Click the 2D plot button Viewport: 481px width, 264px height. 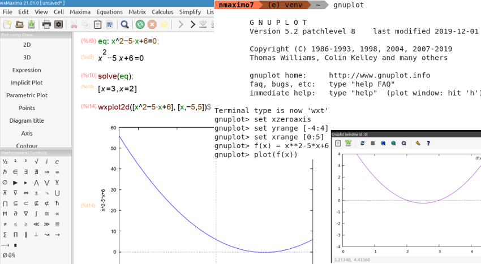tap(27, 45)
